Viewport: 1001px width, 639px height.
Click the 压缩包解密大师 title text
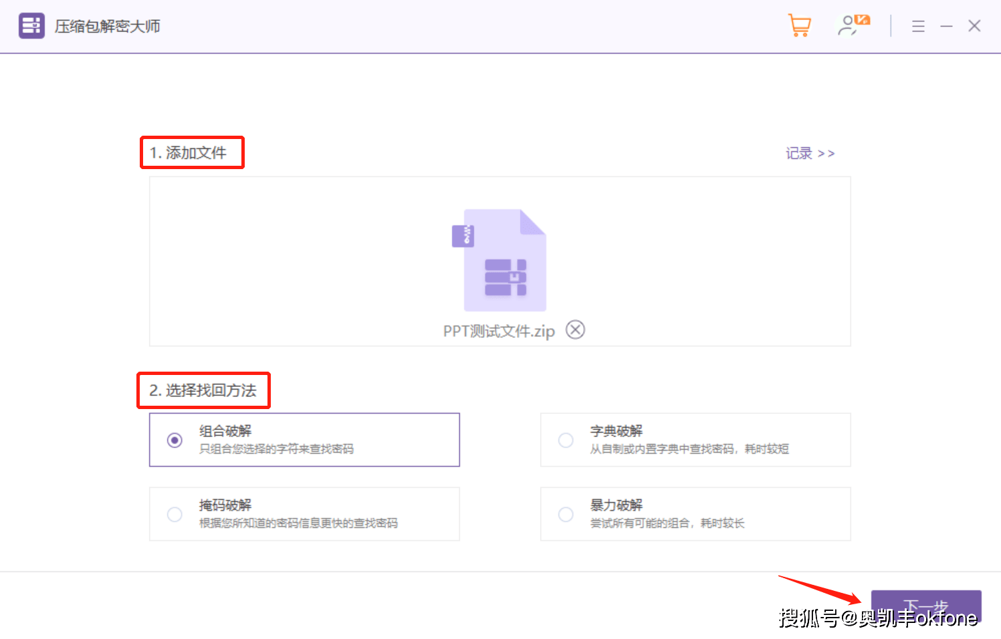tap(108, 26)
